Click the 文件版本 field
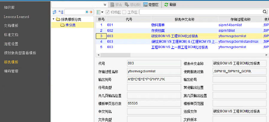Image resolution: width=269 pixels, height=122 pixels. (239, 119)
